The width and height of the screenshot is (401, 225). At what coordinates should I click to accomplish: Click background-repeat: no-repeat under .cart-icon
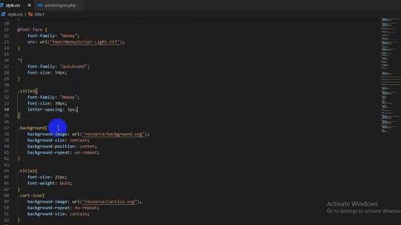click(x=63, y=207)
